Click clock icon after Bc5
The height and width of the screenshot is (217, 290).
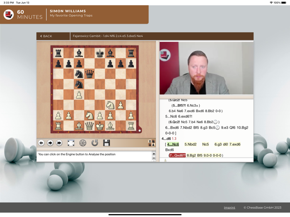pos(217,128)
